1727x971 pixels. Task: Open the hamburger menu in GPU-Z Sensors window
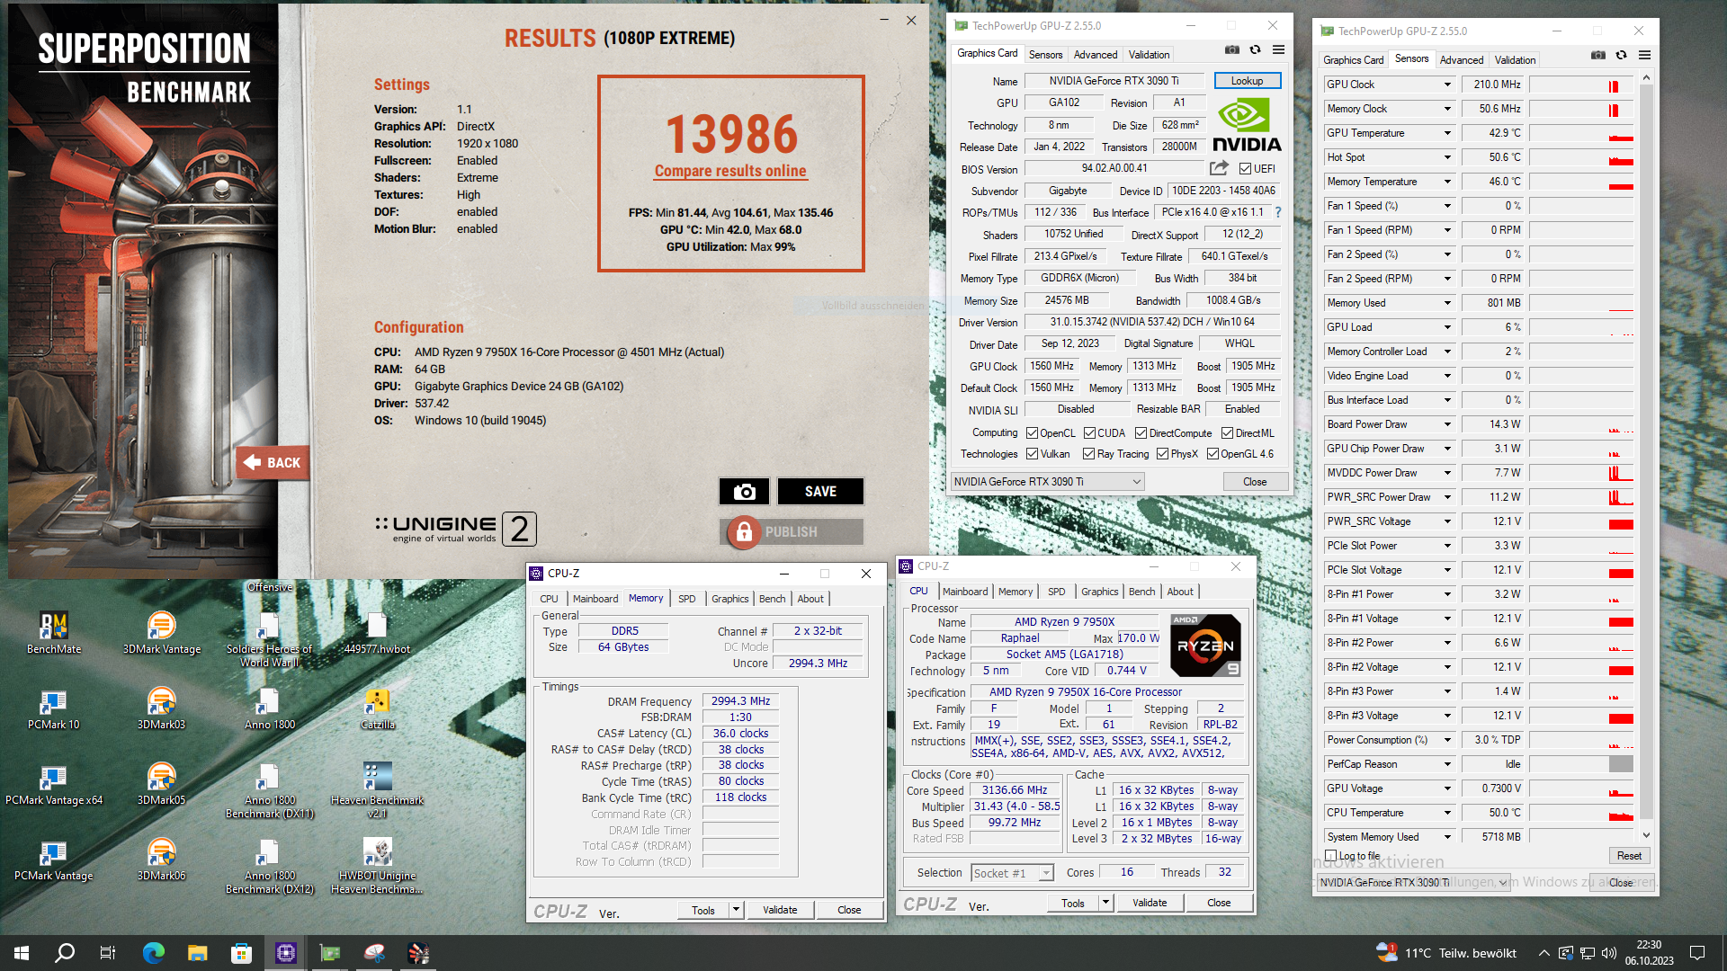[1644, 56]
